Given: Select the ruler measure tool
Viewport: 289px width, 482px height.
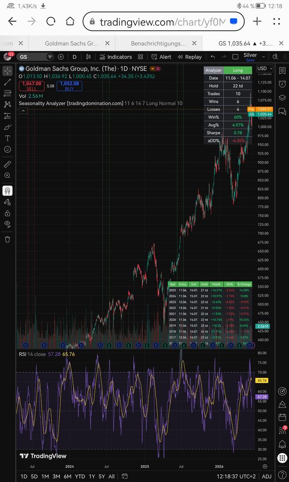Looking at the screenshot, I should click(7, 165).
